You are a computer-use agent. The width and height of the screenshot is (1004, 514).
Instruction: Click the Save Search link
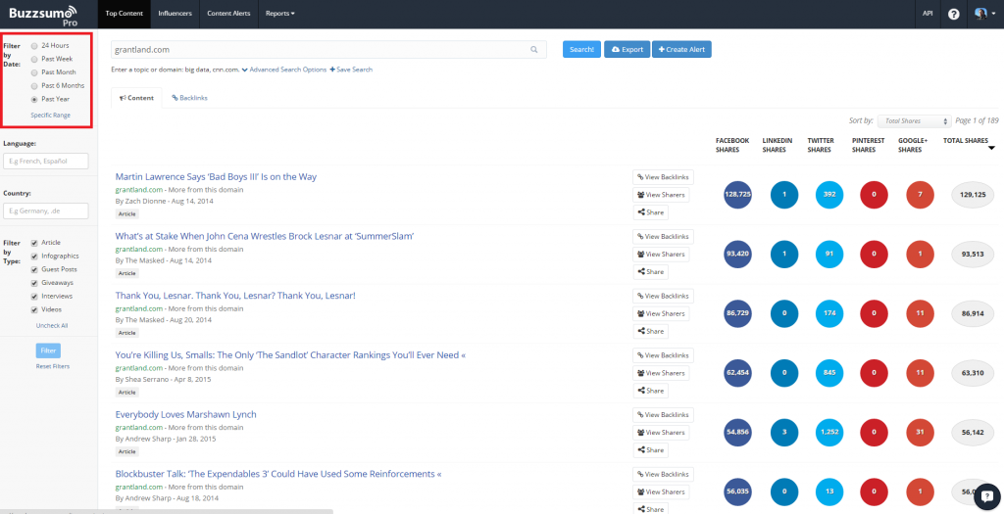[351, 70]
